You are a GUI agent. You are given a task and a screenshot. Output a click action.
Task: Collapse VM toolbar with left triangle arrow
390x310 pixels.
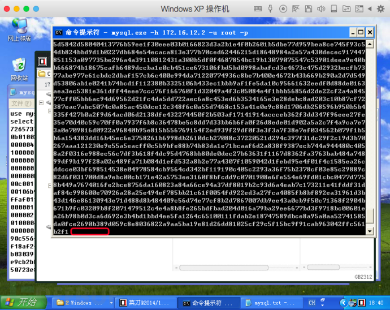tap(370, 9)
